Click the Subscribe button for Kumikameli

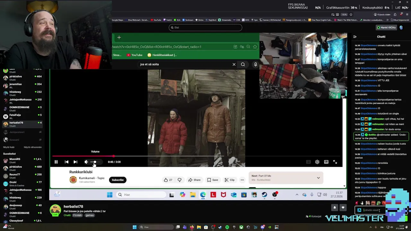pyautogui.click(x=118, y=180)
